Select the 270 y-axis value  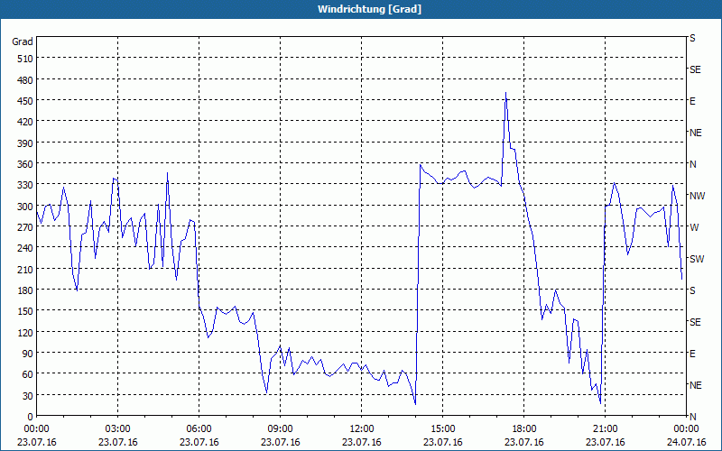(26, 227)
